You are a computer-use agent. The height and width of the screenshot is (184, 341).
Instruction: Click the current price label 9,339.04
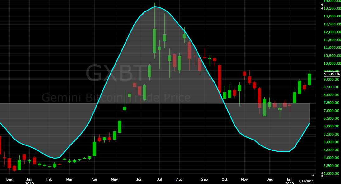pyautogui.click(x=332, y=74)
